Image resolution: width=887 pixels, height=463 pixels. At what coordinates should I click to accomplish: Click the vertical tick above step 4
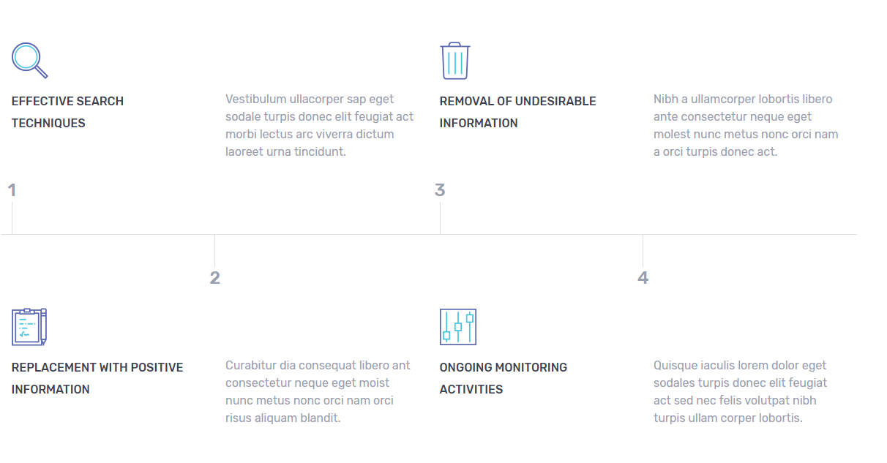(x=643, y=250)
